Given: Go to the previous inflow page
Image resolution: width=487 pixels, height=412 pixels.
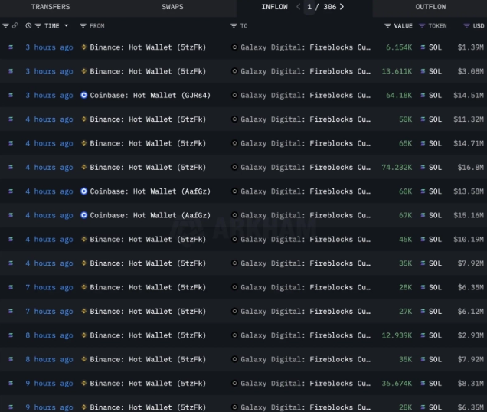Looking at the screenshot, I should pos(298,7).
